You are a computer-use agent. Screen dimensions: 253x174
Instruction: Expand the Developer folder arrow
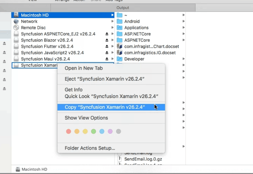pyautogui.click(x=184, y=59)
